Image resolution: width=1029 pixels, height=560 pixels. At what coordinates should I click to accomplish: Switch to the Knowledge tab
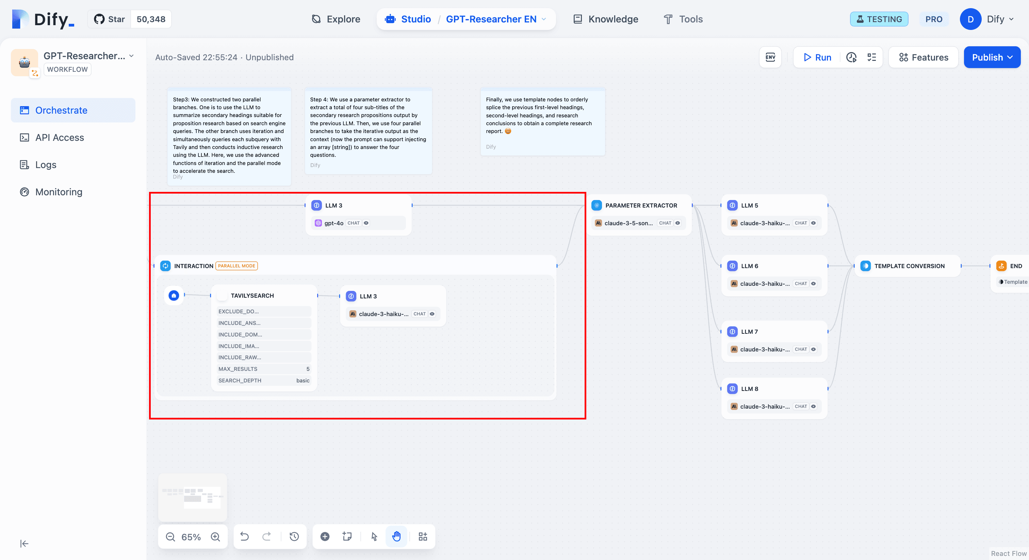(606, 19)
